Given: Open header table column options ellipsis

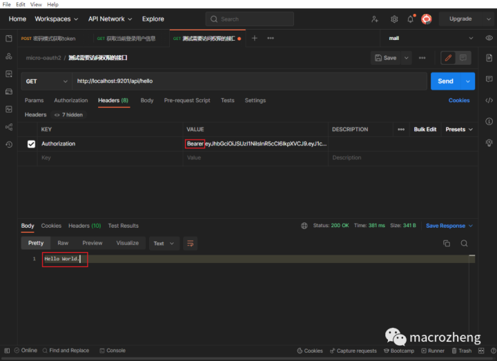Looking at the screenshot, I should pyautogui.click(x=401, y=129).
